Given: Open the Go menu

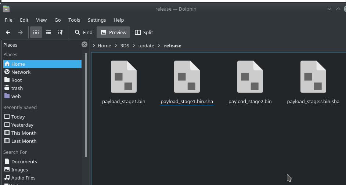Looking at the screenshot, I should pyautogui.click(x=58, y=20).
